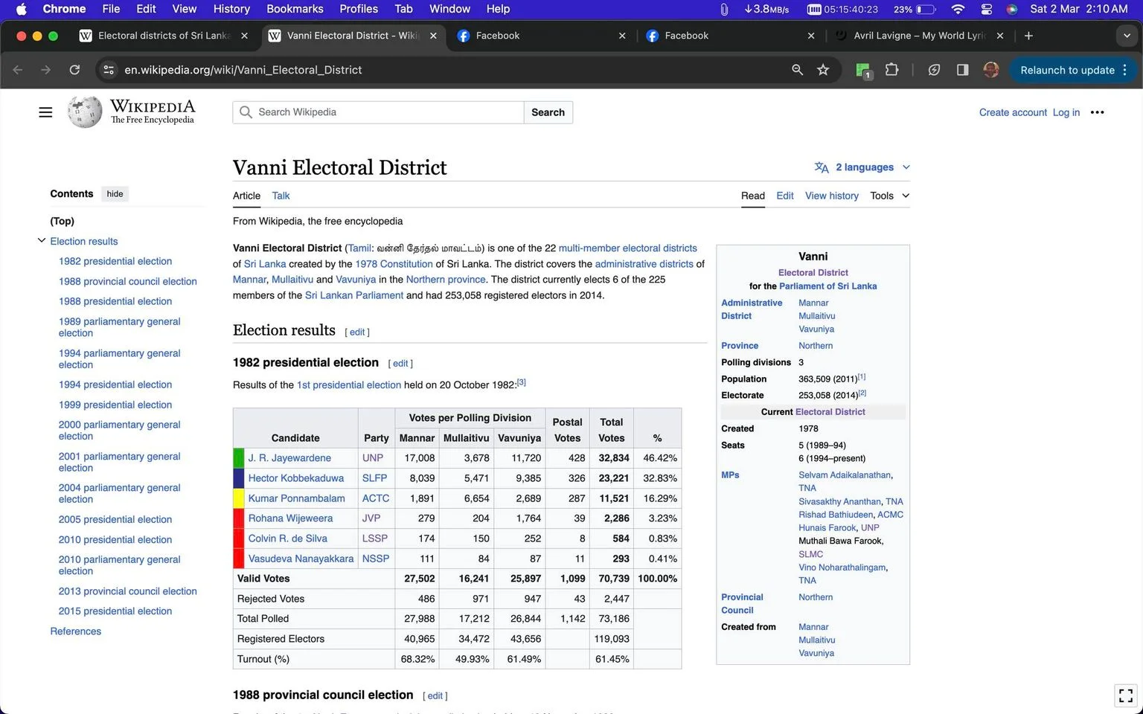Click the Rishad Bathiudeen MP link
This screenshot has width=1143, height=714.
coord(836,515)
